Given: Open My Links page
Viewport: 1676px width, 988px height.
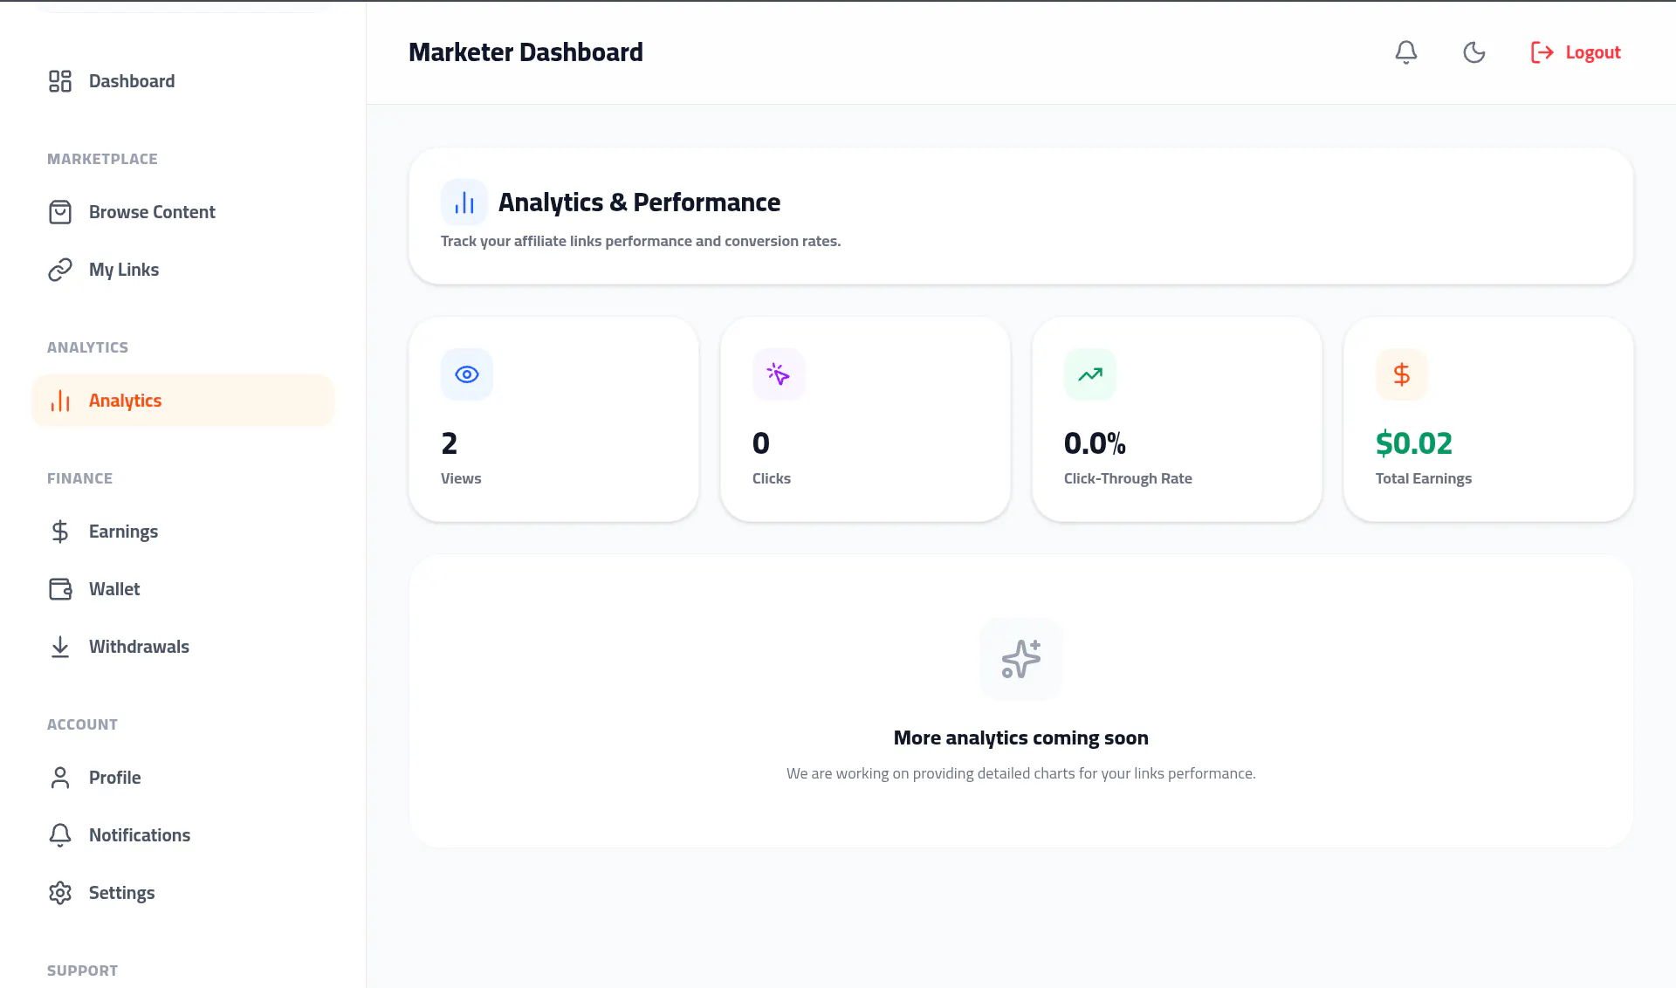Looking at the screenshot, I should (183, 270).
